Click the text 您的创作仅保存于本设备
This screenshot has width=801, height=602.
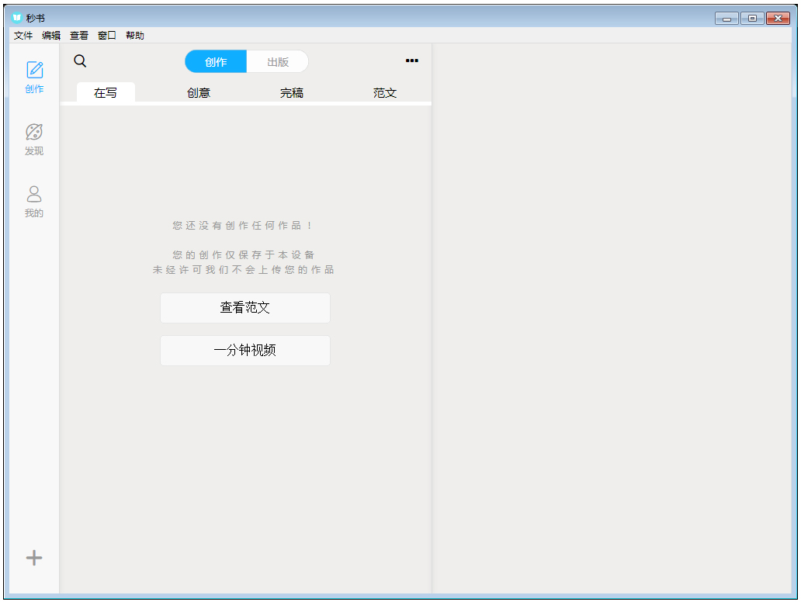tap(243, 254)
